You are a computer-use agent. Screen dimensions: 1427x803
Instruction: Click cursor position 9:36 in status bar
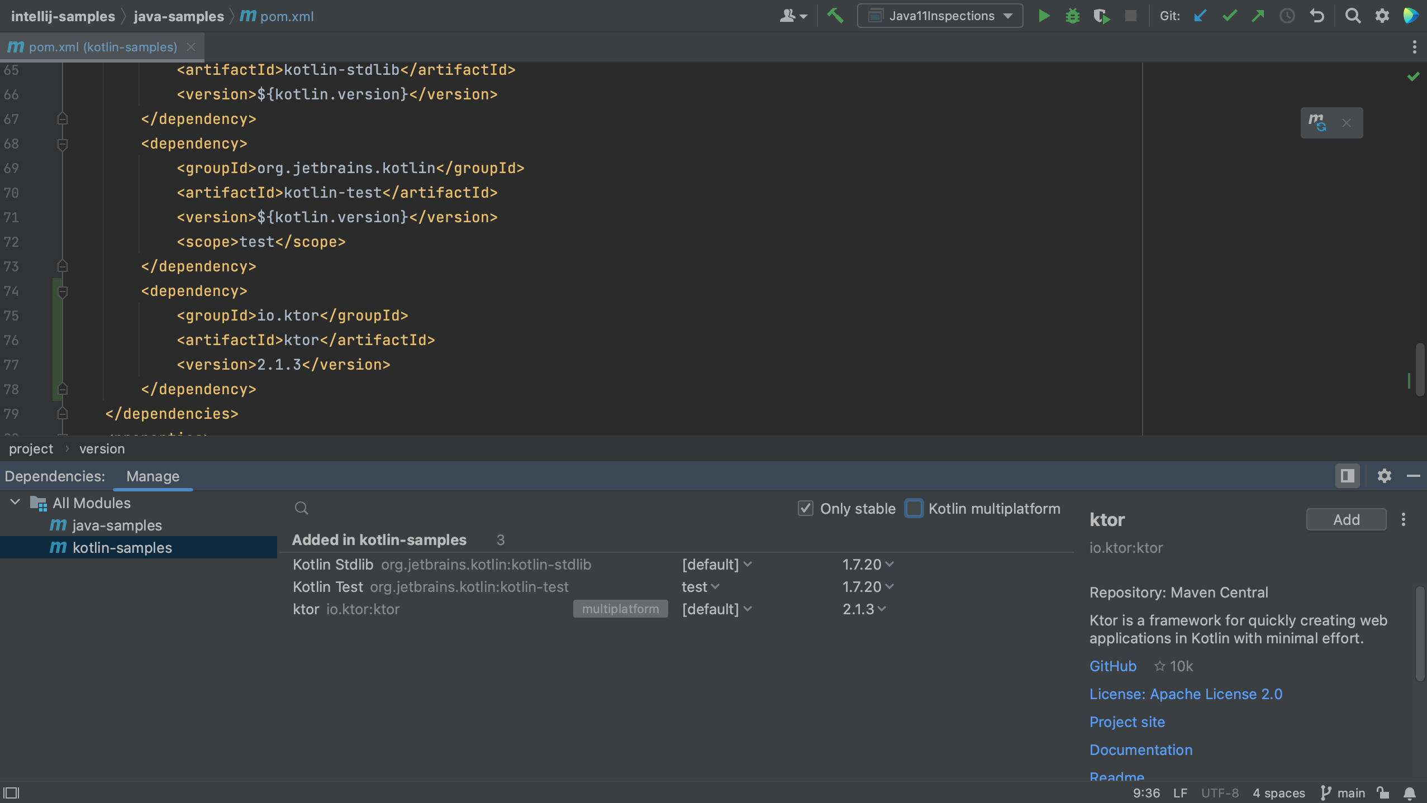coord(1146,793)
